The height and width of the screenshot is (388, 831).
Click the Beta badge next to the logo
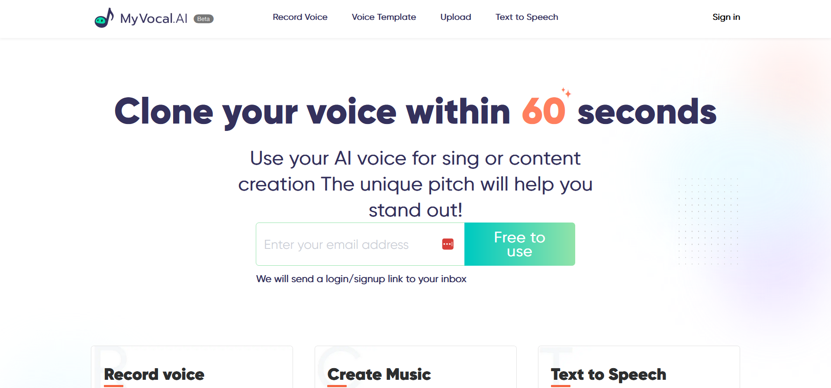[x=203, y=19]
